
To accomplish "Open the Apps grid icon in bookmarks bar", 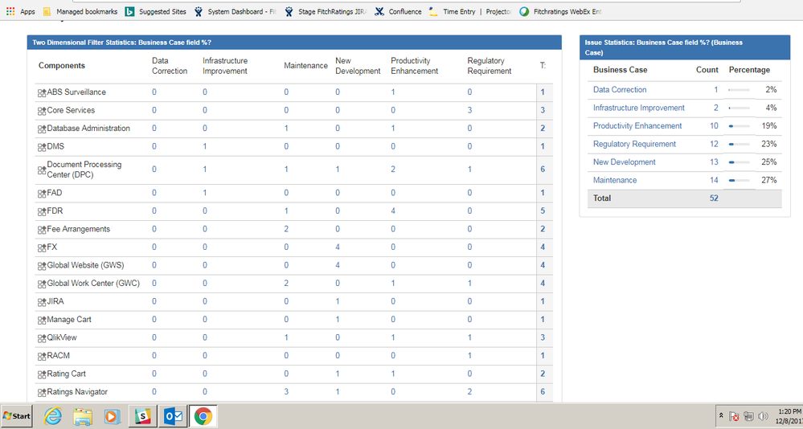I will [10, 11].
